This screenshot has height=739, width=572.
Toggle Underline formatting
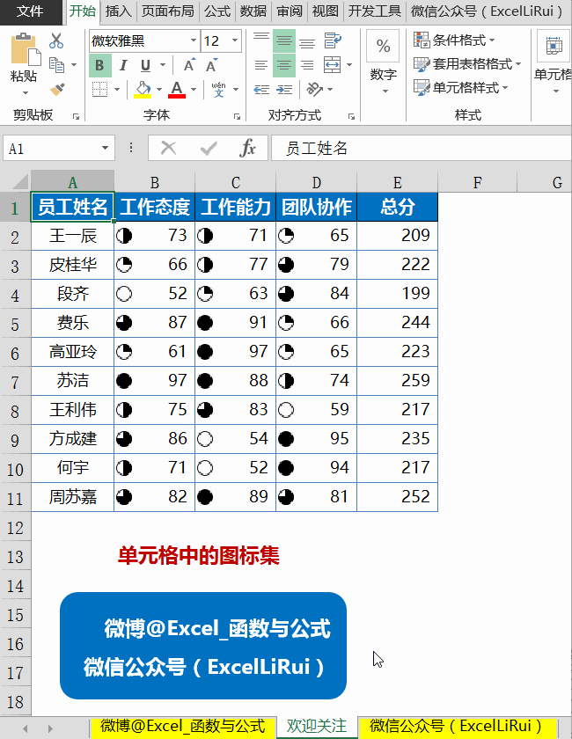tap(146, 65)
